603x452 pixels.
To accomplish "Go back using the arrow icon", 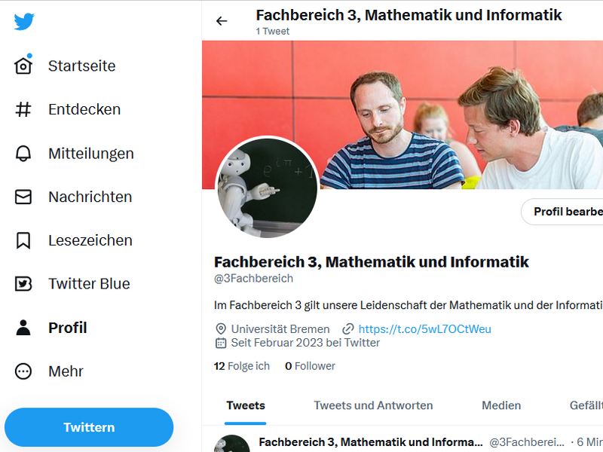I will click(x=222, y=21).
